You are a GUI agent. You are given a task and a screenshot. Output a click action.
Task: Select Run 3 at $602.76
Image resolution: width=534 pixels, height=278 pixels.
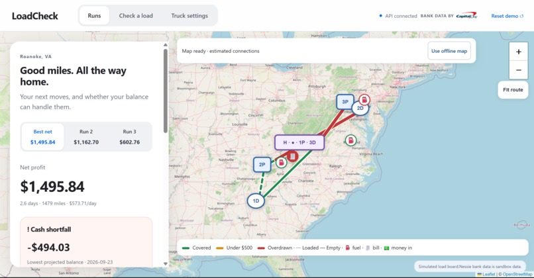tap(129, 137)
